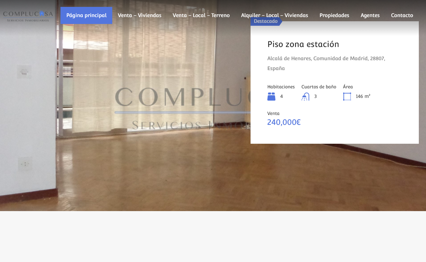Click the Alcalá de Henares address text
Image resolution: width=426 pixels, height=262 pixels.
tap(326, 63)
